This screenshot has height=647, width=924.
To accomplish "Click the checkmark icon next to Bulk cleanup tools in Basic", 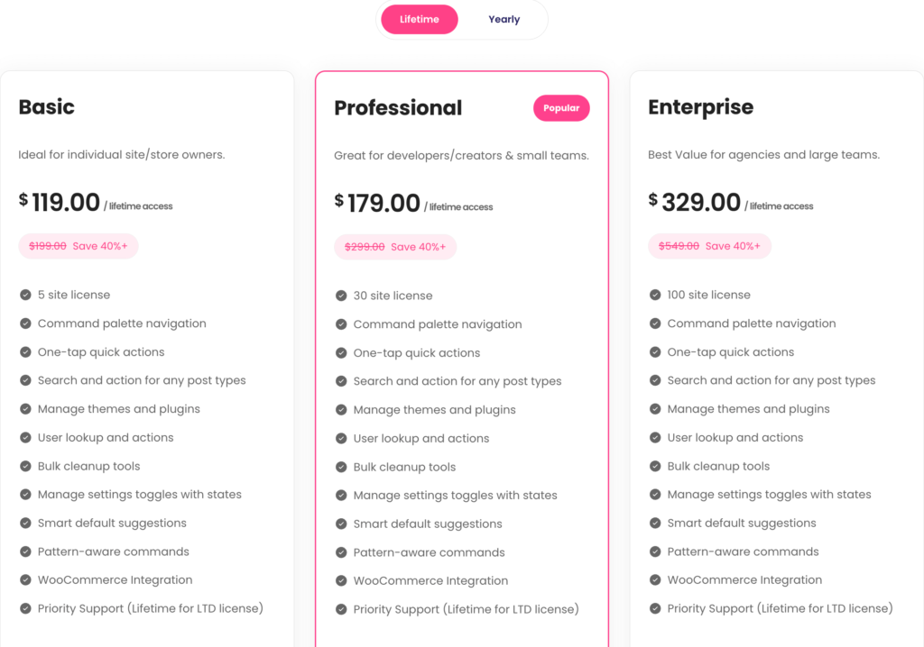I will (24, 466).
